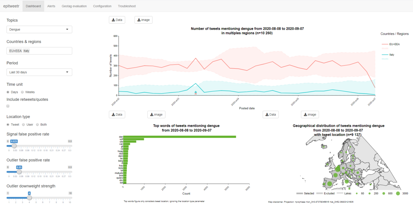413x207 pixels.
Task: Click the Signal false positive rate slider handle
Action: pos(14,146)
